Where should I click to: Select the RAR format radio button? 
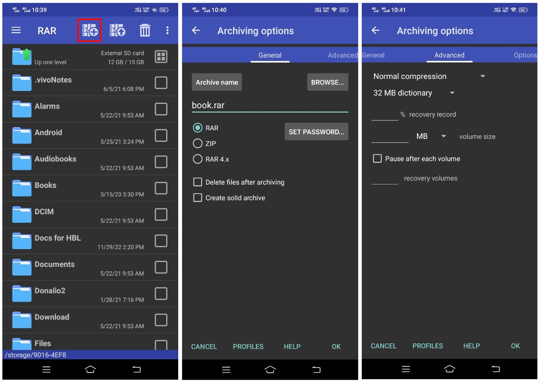tap(198, 128)
